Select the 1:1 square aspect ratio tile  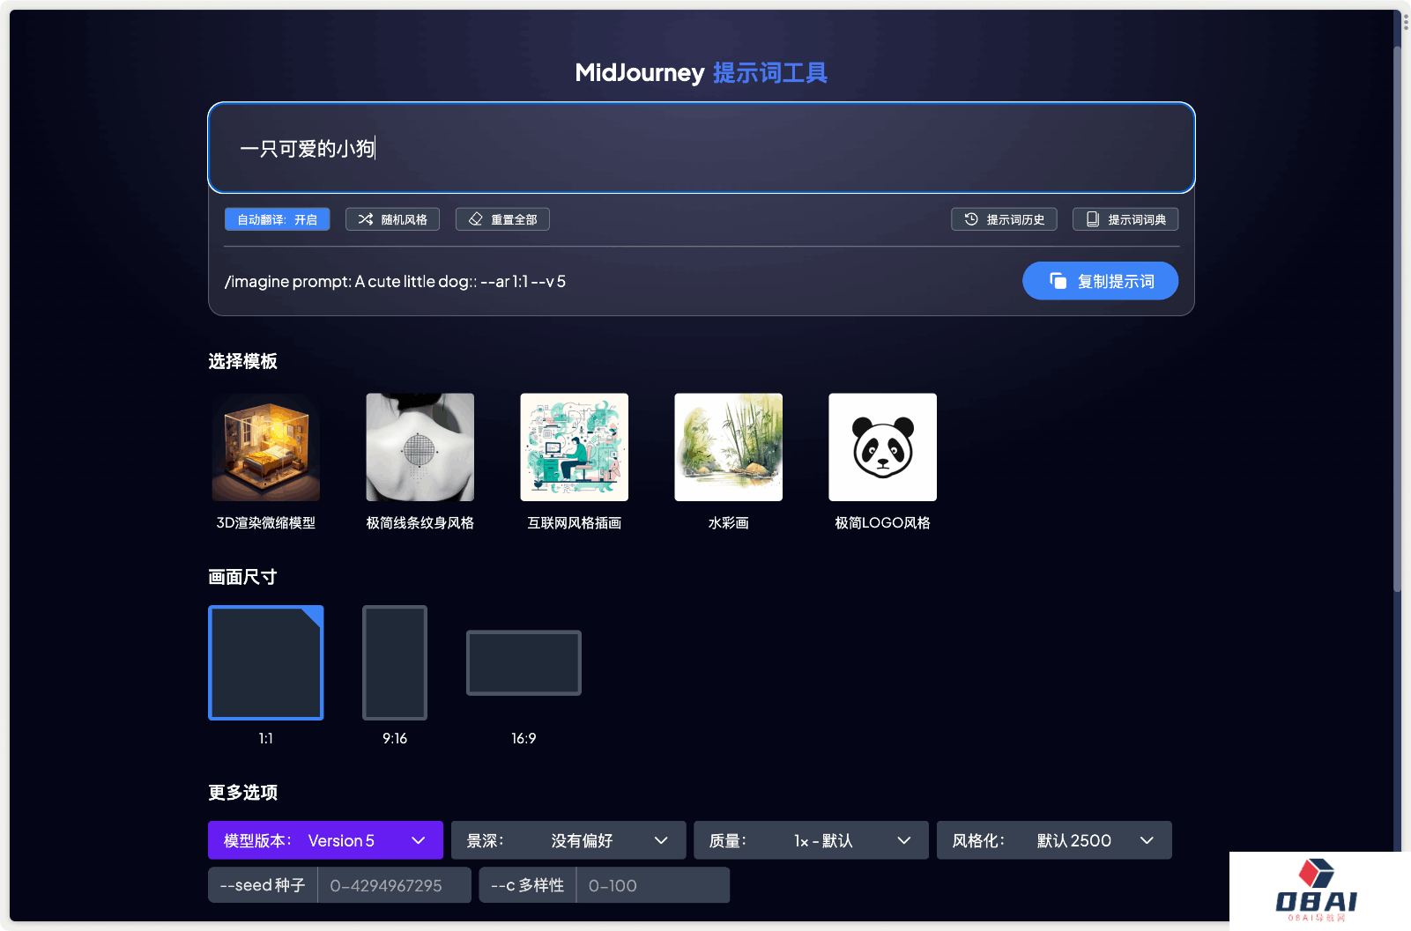[x=265, y=662]
